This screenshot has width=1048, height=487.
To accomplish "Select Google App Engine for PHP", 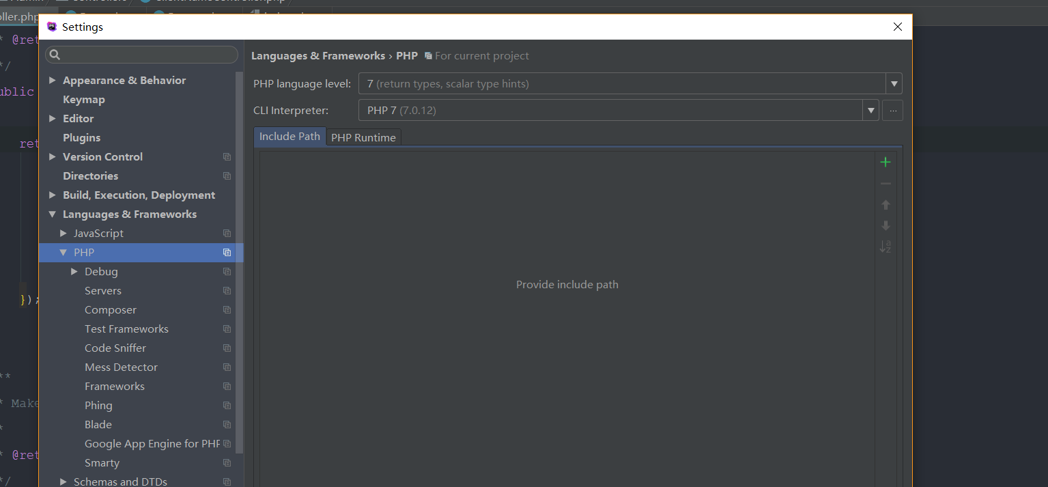I will coord(152,444).
